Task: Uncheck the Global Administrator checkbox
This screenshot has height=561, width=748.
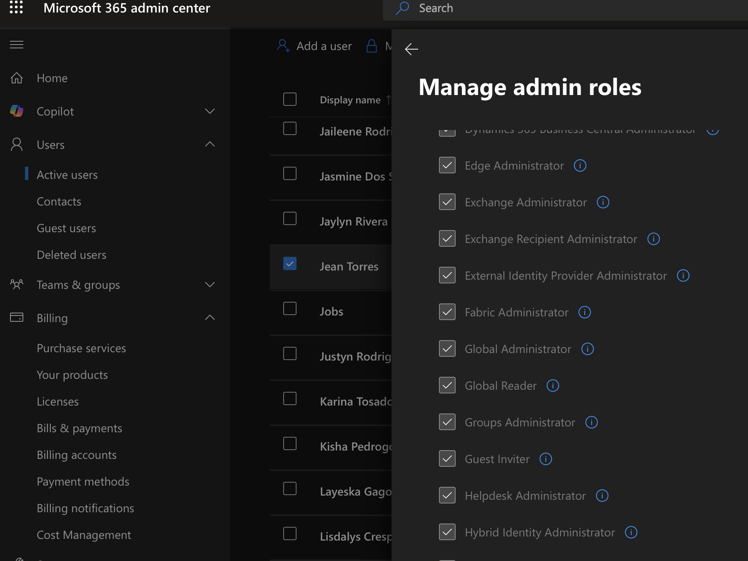Action: tap(447, 348)
